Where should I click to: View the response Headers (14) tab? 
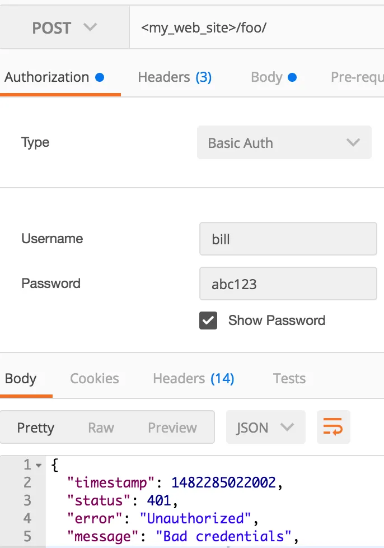(193, 379)
